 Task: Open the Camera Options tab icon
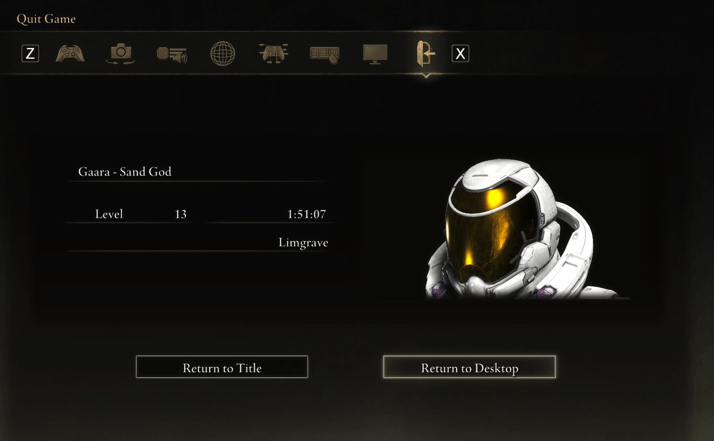120,54
